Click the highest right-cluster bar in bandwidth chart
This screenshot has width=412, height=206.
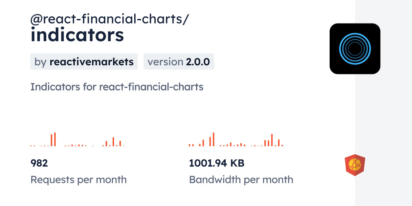coord(272,140)
